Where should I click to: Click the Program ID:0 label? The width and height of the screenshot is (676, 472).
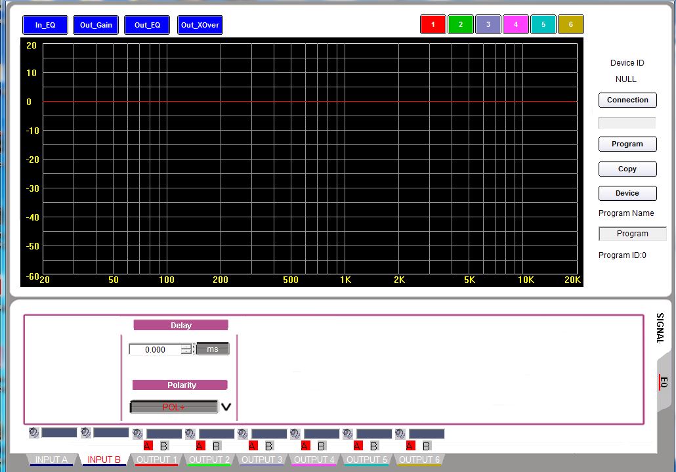tap(622, 255)
